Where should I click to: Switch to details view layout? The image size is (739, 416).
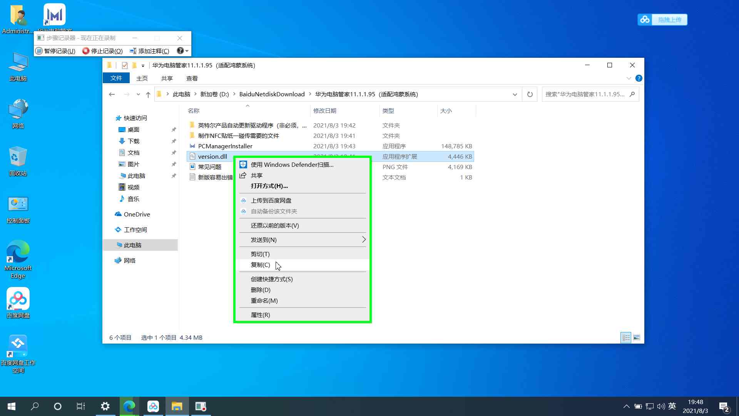pos(625,337)
